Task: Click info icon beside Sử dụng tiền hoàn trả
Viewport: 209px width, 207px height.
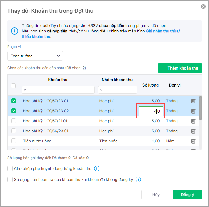Action: point(138,179)
